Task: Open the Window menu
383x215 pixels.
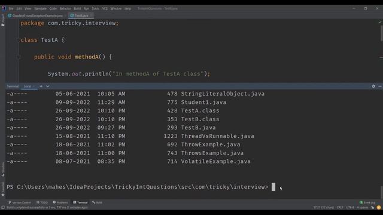Action: (115, 8)
